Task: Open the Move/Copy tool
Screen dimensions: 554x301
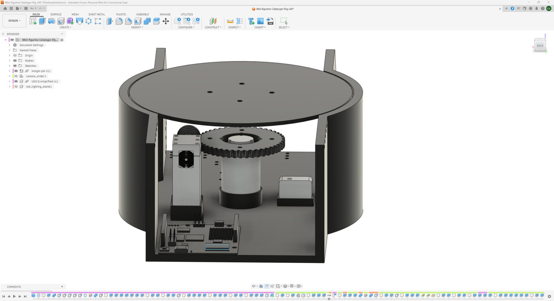Action: [166, 21]
